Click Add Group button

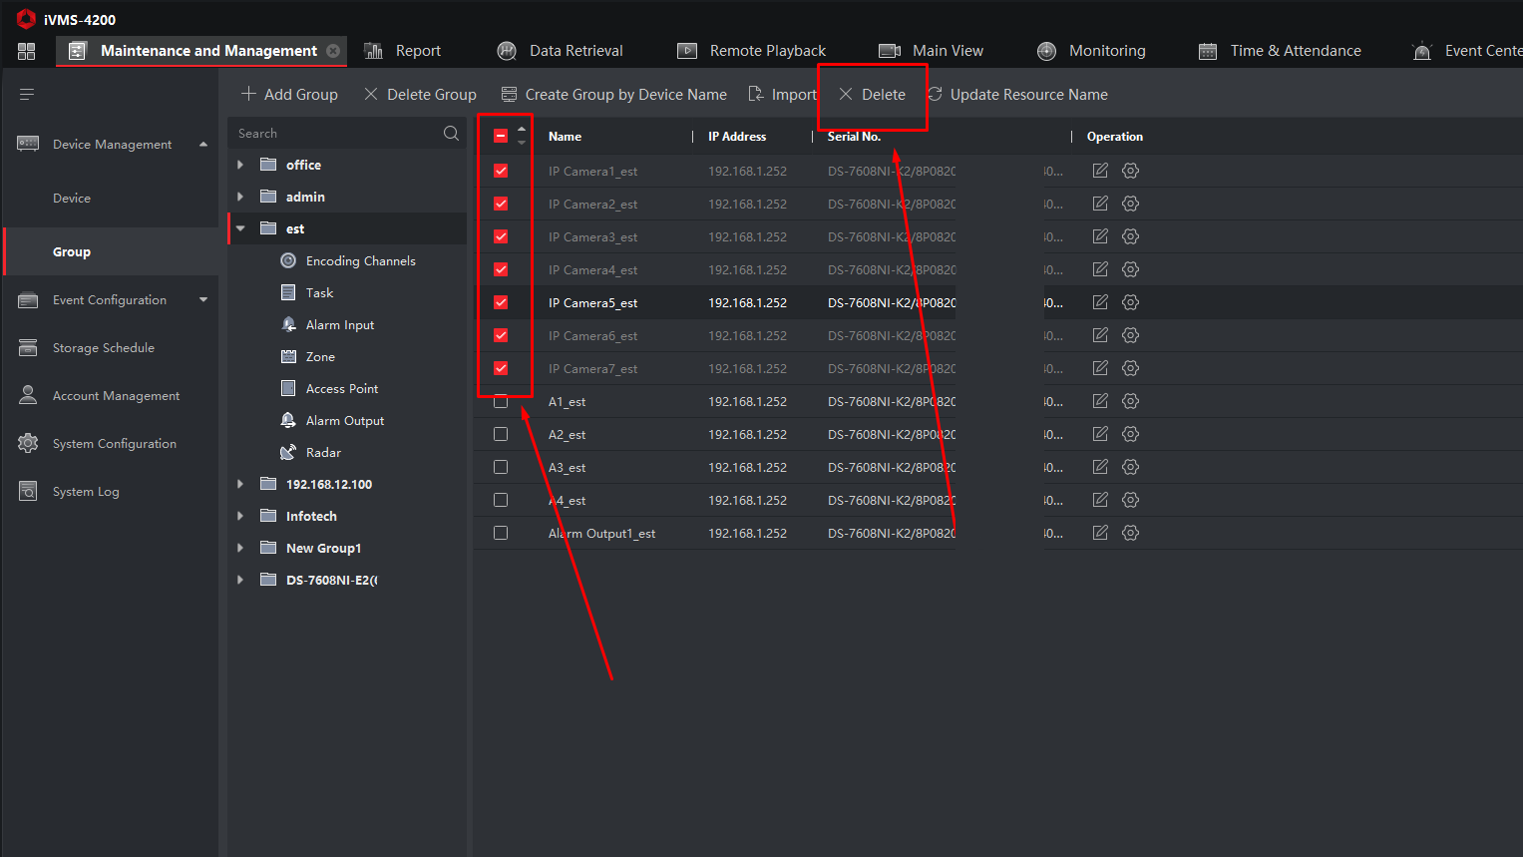click(289, 95)
